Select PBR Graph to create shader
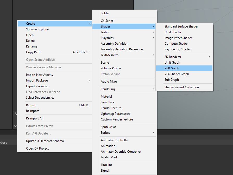 coord(172,68)
